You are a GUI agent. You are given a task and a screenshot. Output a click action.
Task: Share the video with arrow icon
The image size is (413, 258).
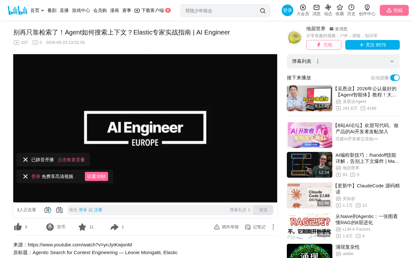pos(115,227)
